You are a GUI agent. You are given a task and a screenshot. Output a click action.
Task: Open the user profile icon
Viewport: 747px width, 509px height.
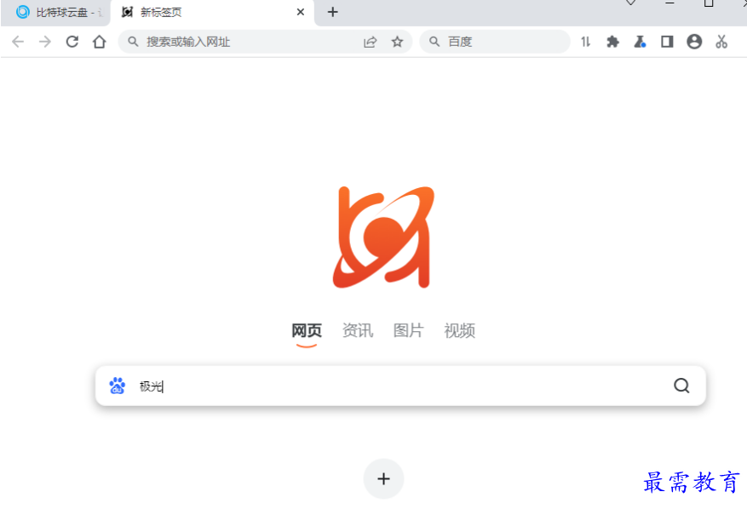coord(694,42)
